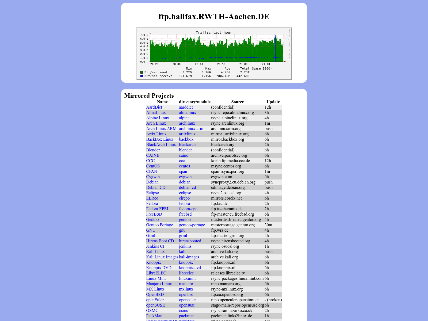Open the grml directory
428x321 pixels.
[183, 236]
